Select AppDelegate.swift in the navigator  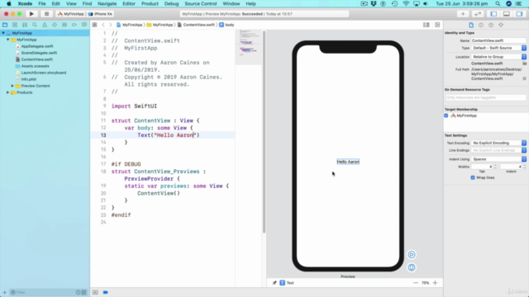tap(37, 46)
